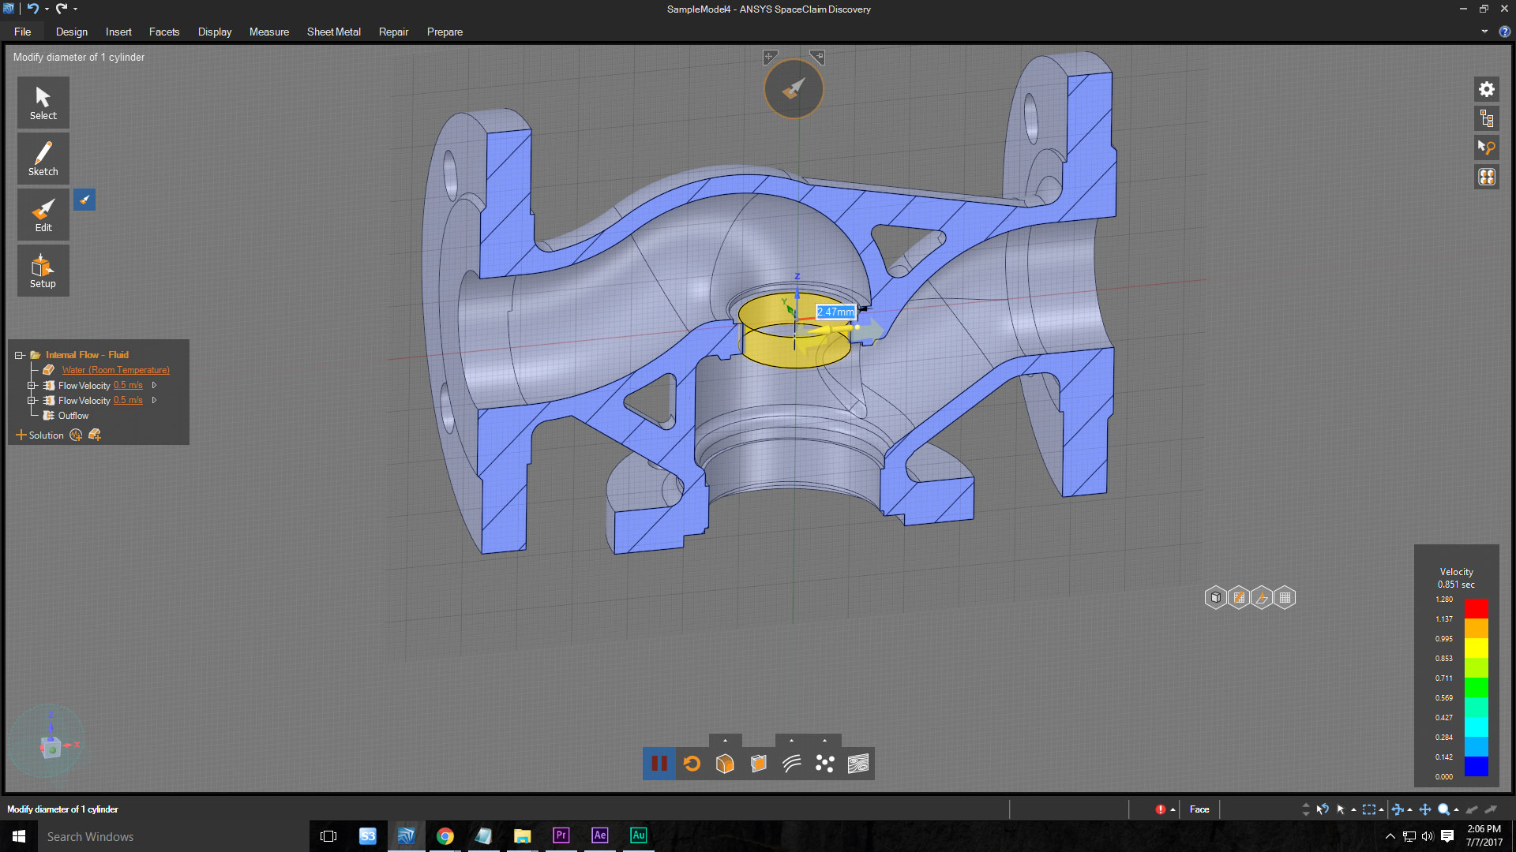Open the Measure tab
The width and height of the screenshot is (1516, 852).
click(269, 32)
